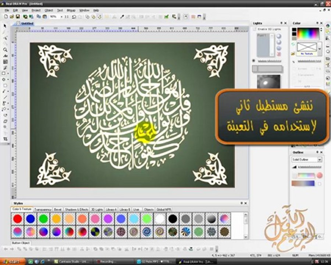Screen dimensions: 331x265
Task: Click the red delete light icon
Action: pyautogui.click(x=279, y=54)
